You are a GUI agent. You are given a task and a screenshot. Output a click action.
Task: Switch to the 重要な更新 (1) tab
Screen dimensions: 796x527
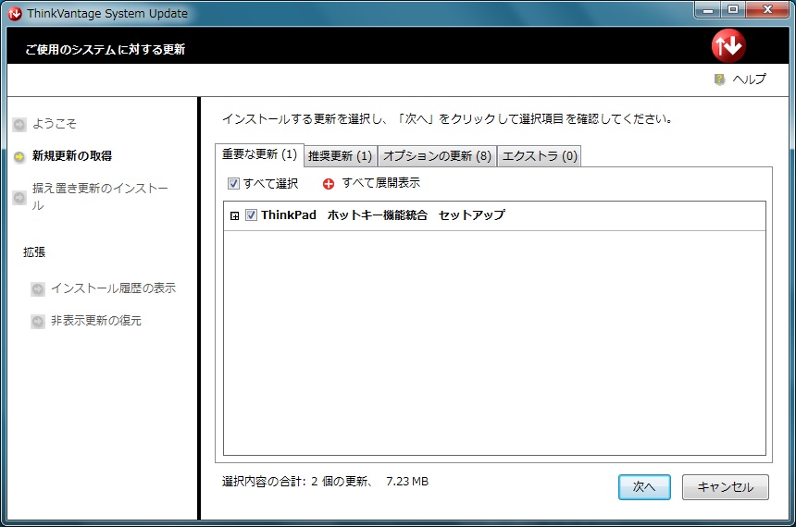[x=259, y=154]
